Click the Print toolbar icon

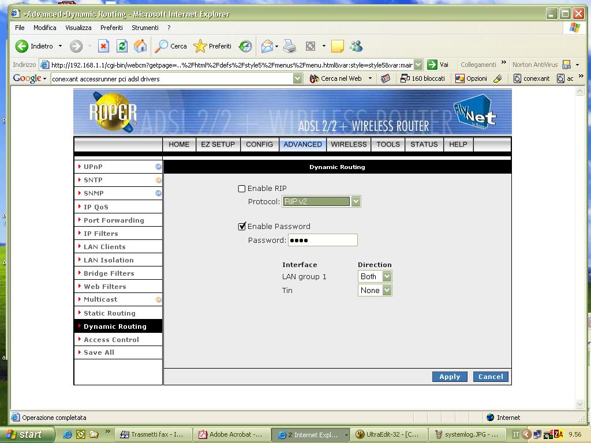pyautogui.click(x=290, y=46)
